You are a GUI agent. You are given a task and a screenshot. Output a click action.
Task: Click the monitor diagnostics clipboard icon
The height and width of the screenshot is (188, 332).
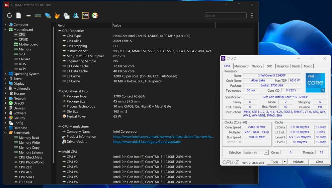tap(66, 16)
